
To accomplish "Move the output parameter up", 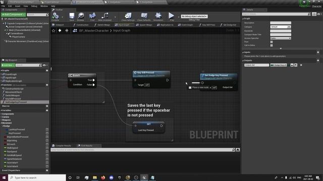I will coord(292,65).
